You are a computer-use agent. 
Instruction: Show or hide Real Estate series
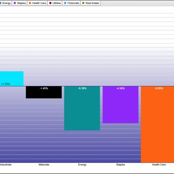point(90,3)
